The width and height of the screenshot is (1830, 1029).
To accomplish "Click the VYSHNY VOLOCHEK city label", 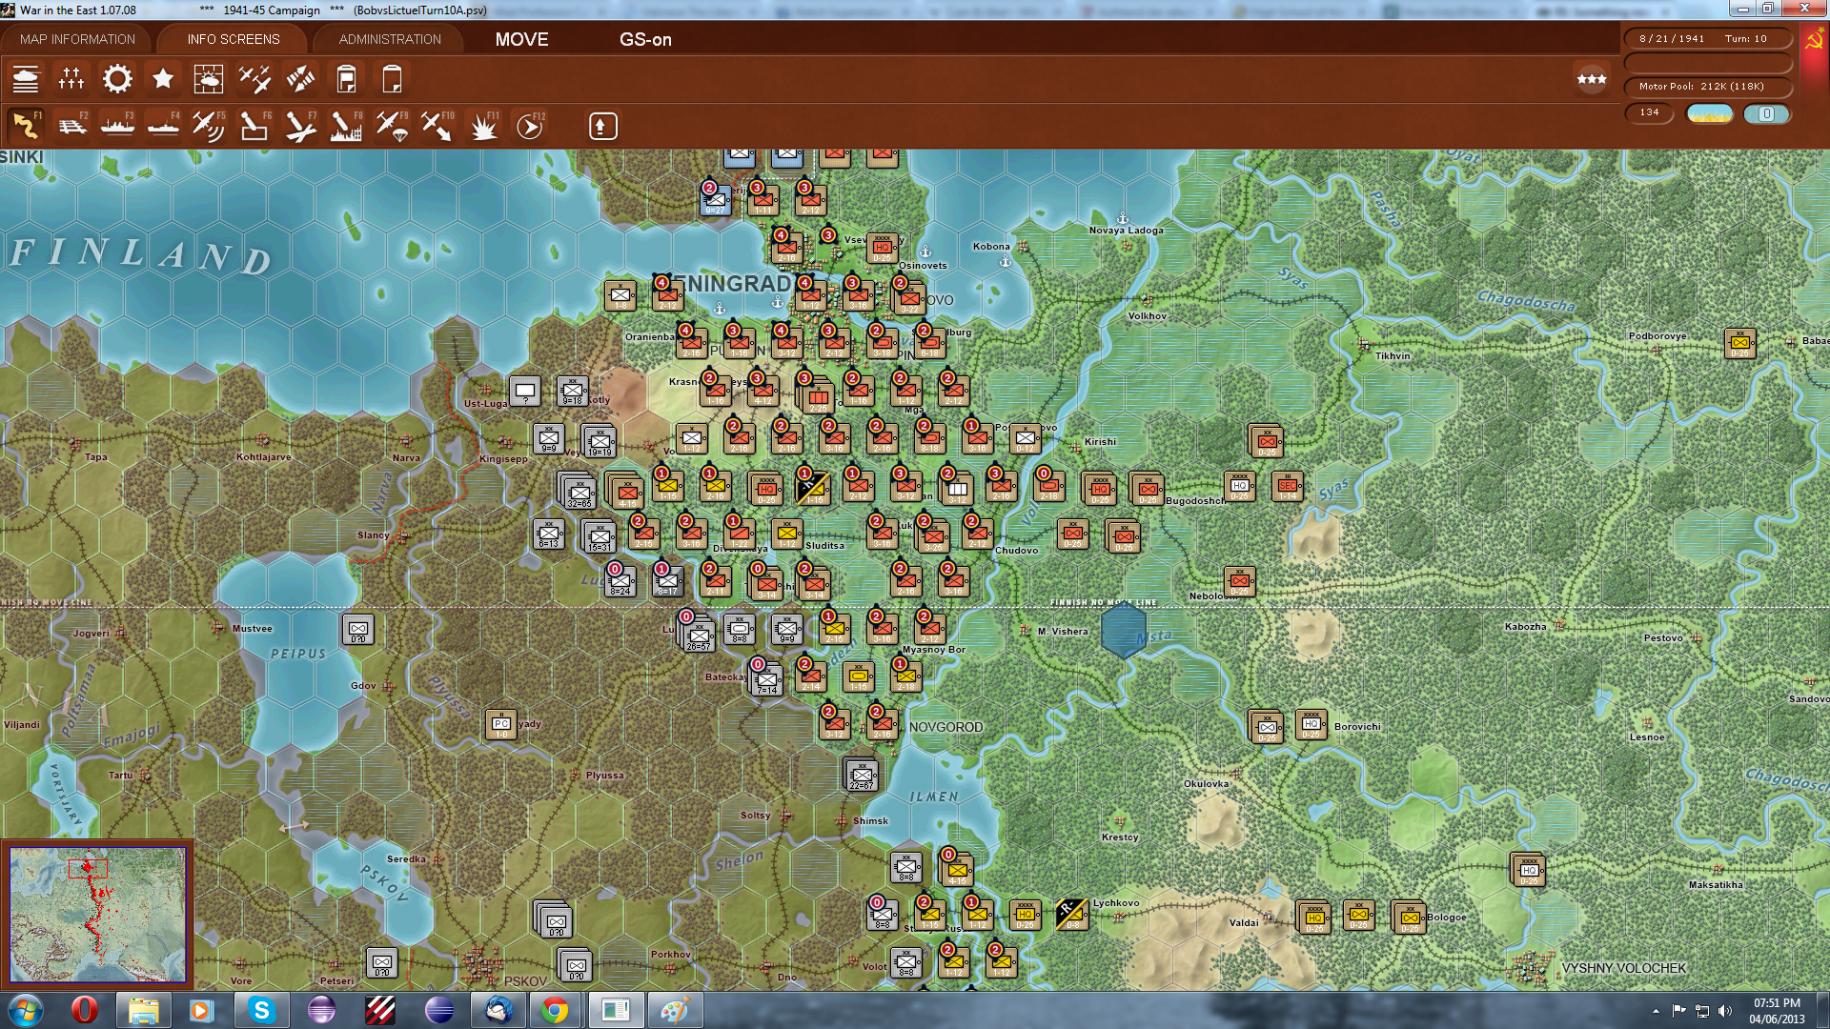I will pos(1623,968).
